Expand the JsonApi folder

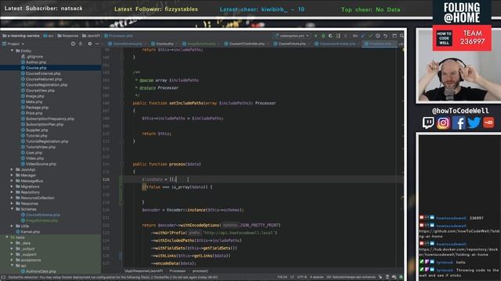pos(13,169)
